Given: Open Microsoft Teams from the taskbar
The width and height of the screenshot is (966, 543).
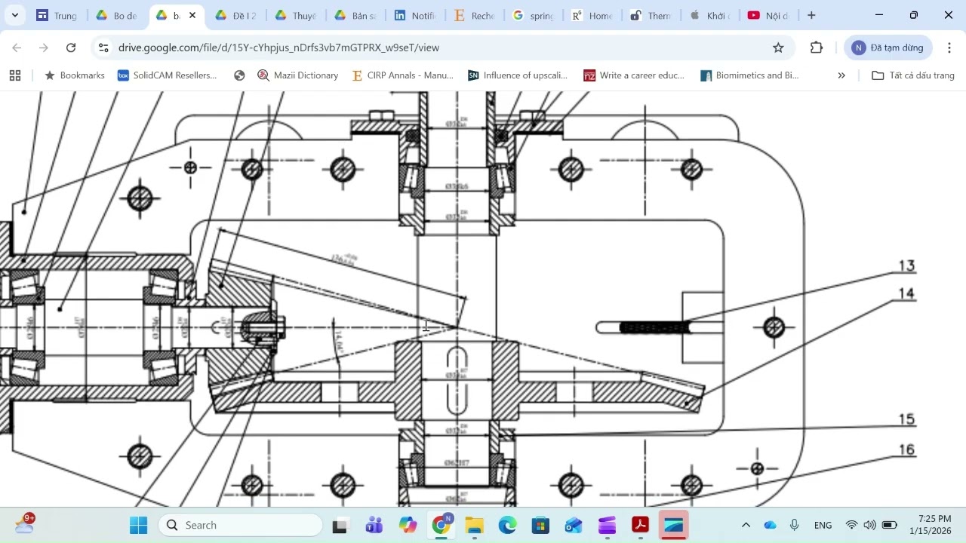Looking at the screenshot, I should (x=374, y=525).
